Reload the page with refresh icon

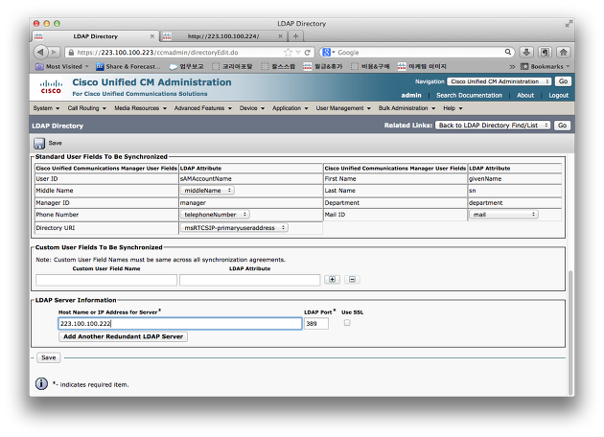pyautogui.click(x=308, y=53)
